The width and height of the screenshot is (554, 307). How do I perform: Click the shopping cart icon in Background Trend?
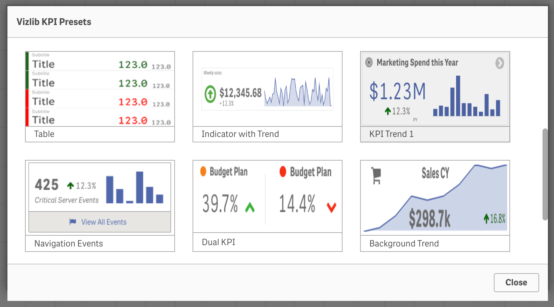376,176
